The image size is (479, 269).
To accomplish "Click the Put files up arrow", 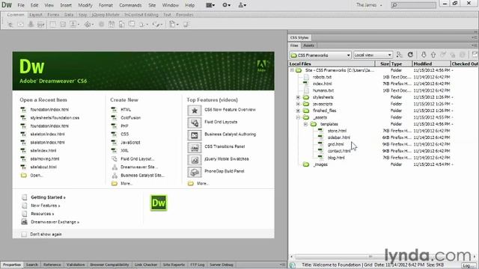I will 433,55.
